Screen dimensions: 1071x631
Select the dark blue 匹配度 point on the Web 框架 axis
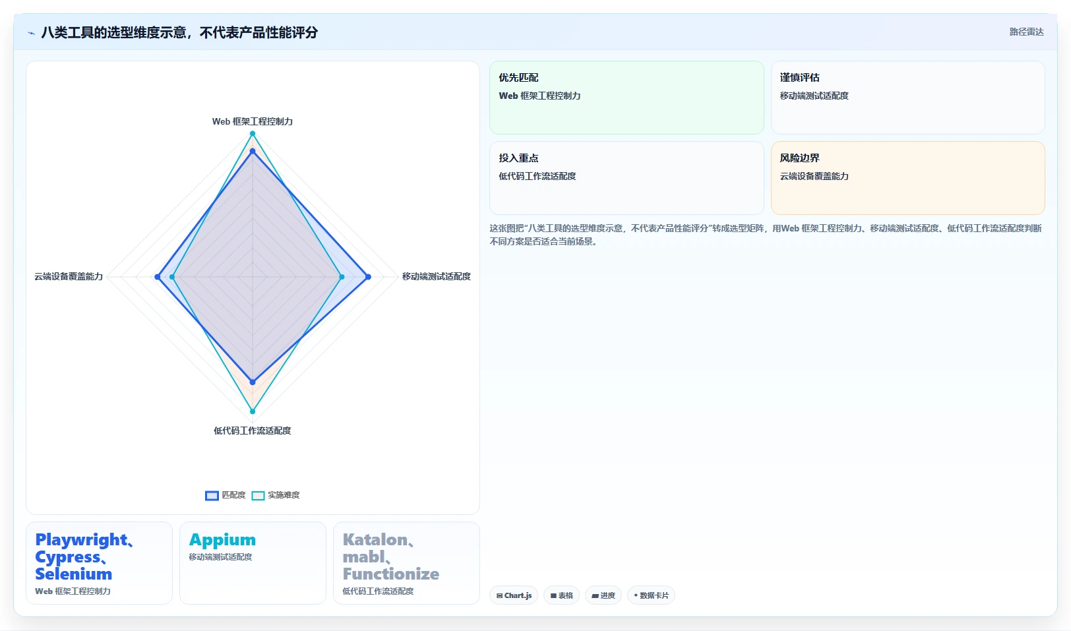click(253, 151)
